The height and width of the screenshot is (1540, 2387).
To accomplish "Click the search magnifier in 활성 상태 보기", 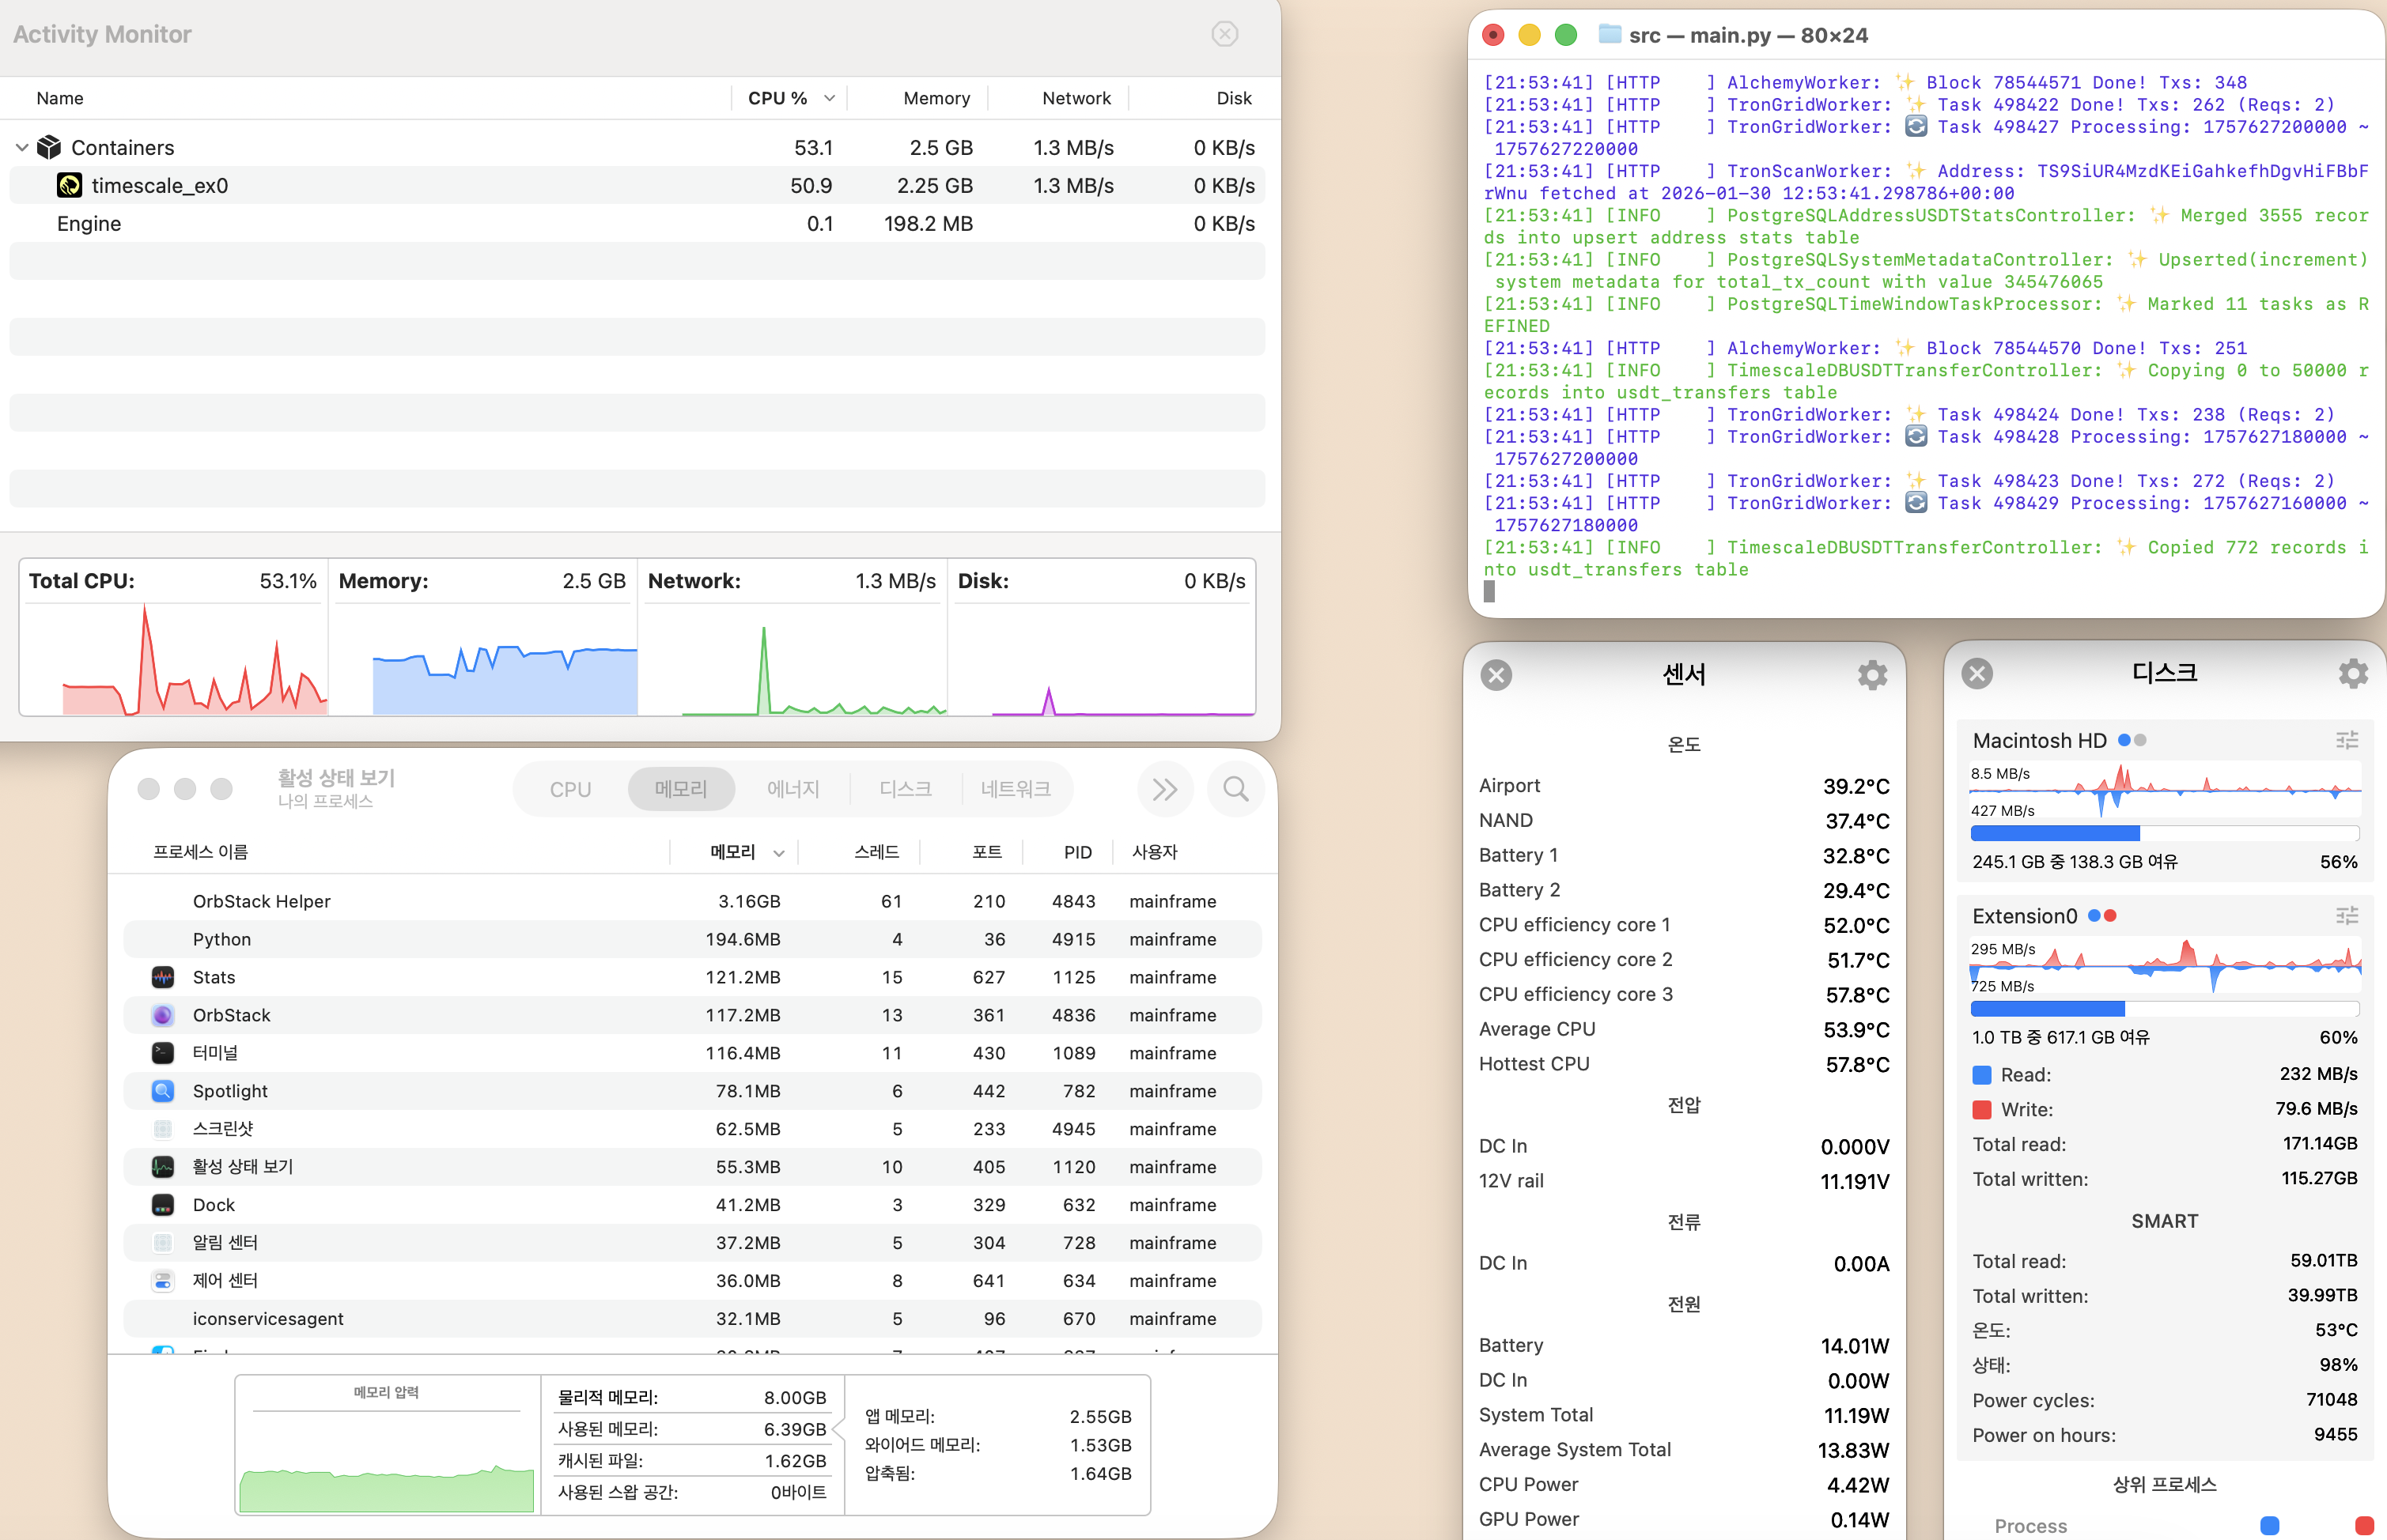I will [1235, 789].
